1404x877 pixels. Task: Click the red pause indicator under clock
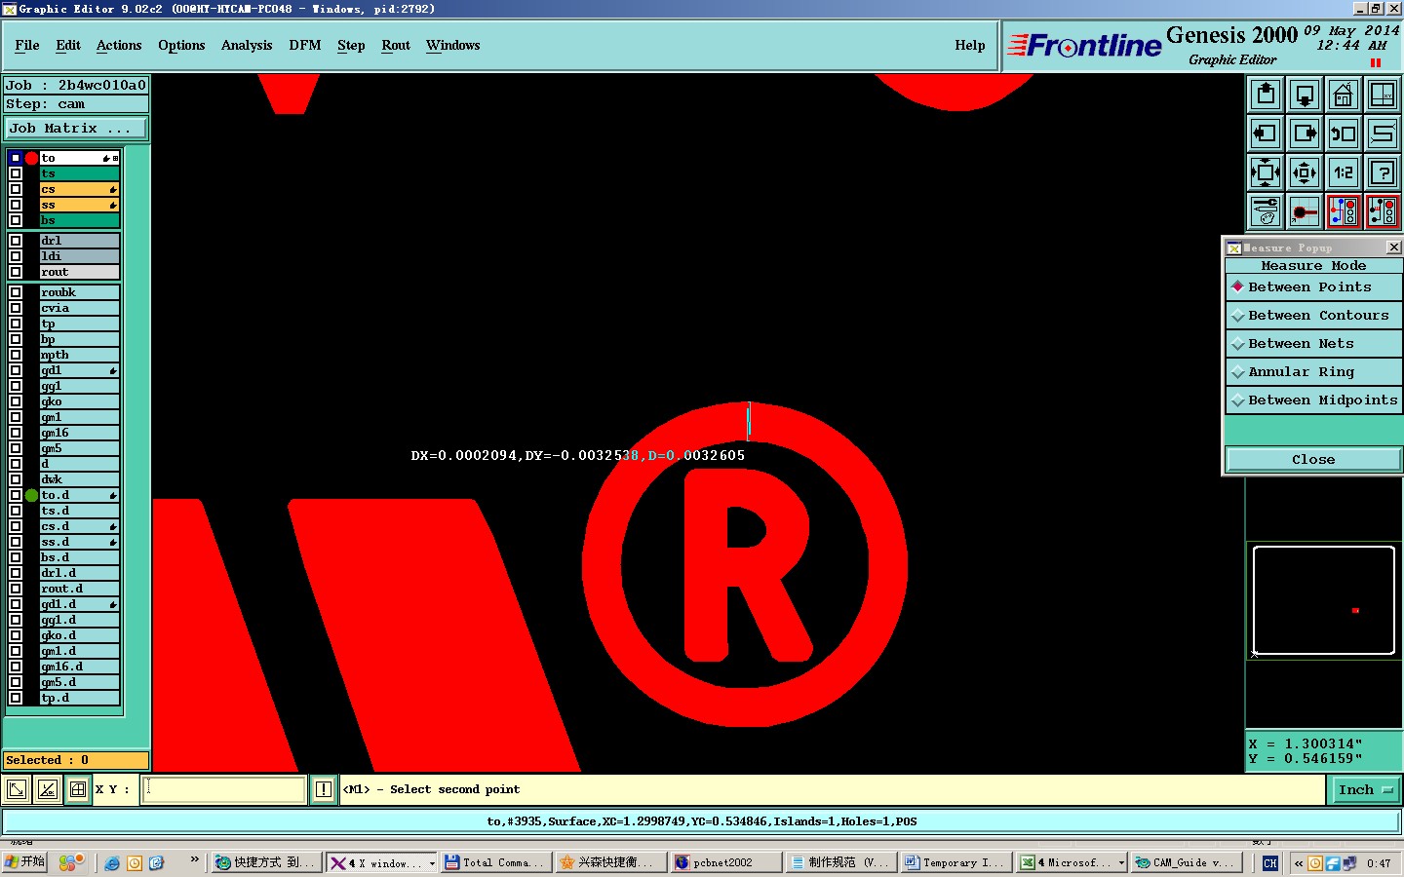point(1376,62)
